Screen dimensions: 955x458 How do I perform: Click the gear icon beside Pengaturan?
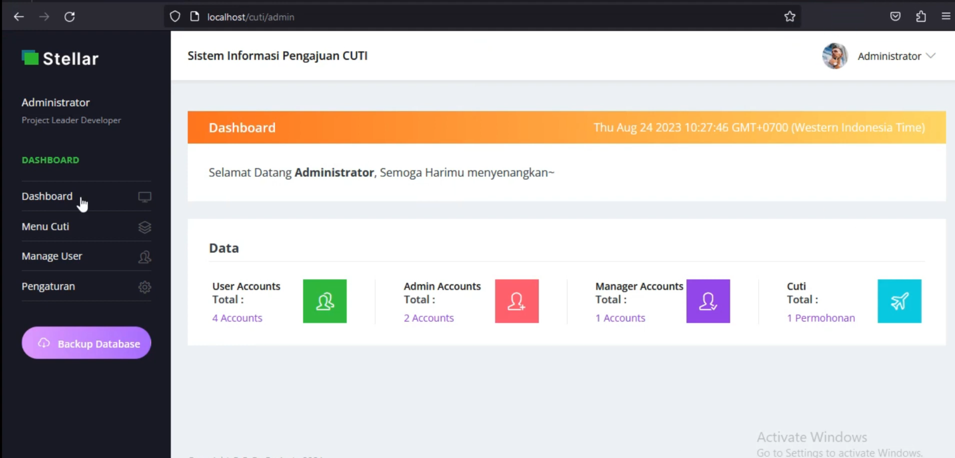tap(145, 287)
